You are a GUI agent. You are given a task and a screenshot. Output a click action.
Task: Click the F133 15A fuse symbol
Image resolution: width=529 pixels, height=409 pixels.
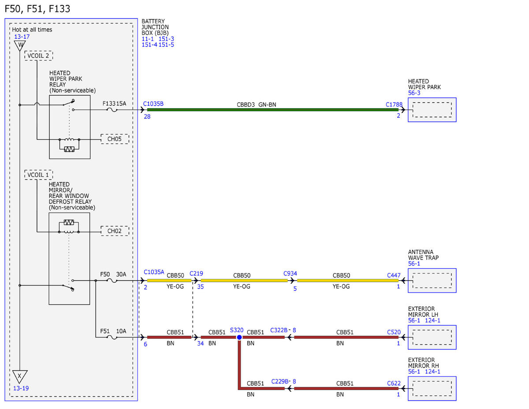[112, 109]
